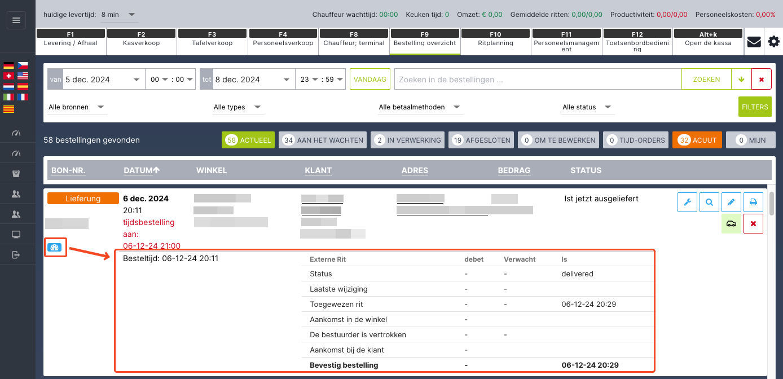Viewport: 783px width, 379px height.
Task: Open the Alle status dropdown
Action: [x=587, y=107]
